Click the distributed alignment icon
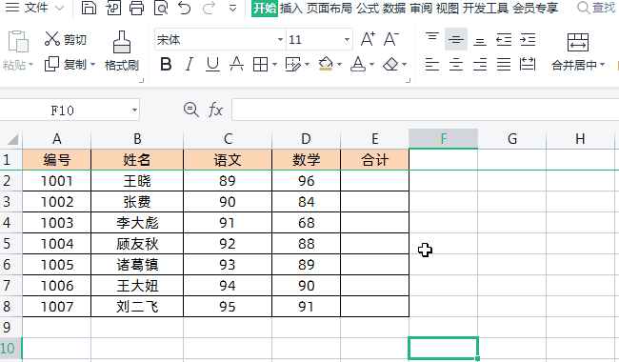The image size is (619, 362). pyautogui.click(x=528, y=64)
